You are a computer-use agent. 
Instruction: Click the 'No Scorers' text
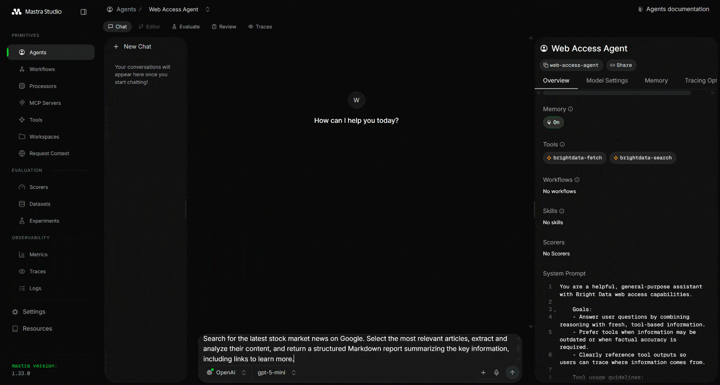point(556,254)
